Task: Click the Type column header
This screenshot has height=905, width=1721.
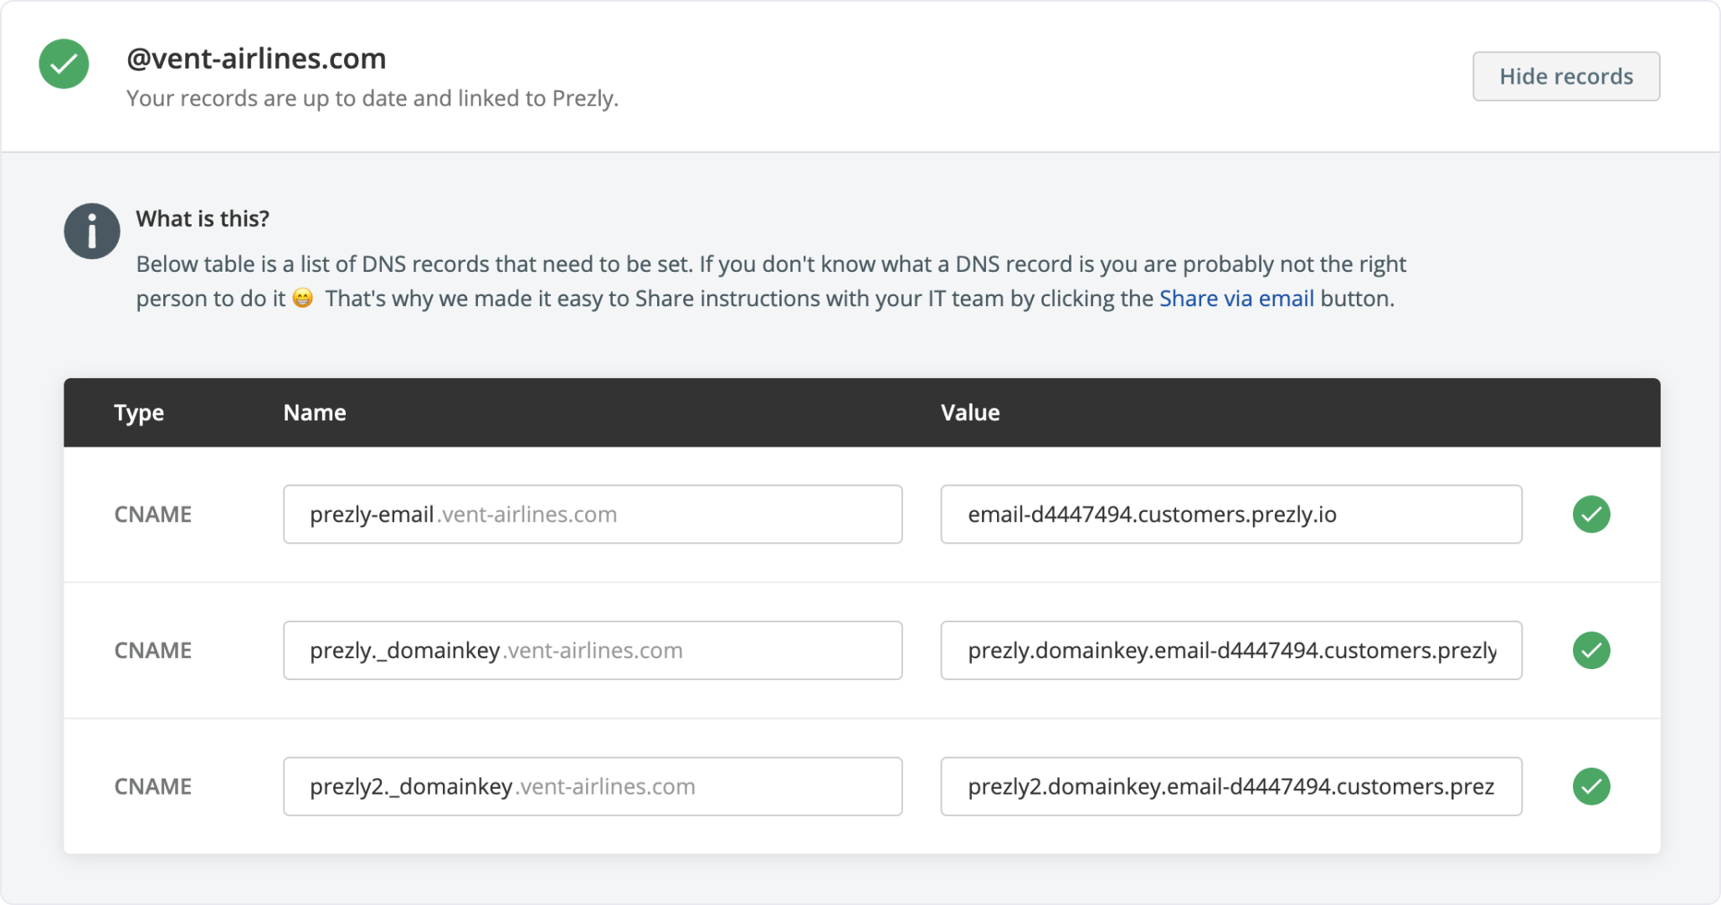Action: (139, 412)
